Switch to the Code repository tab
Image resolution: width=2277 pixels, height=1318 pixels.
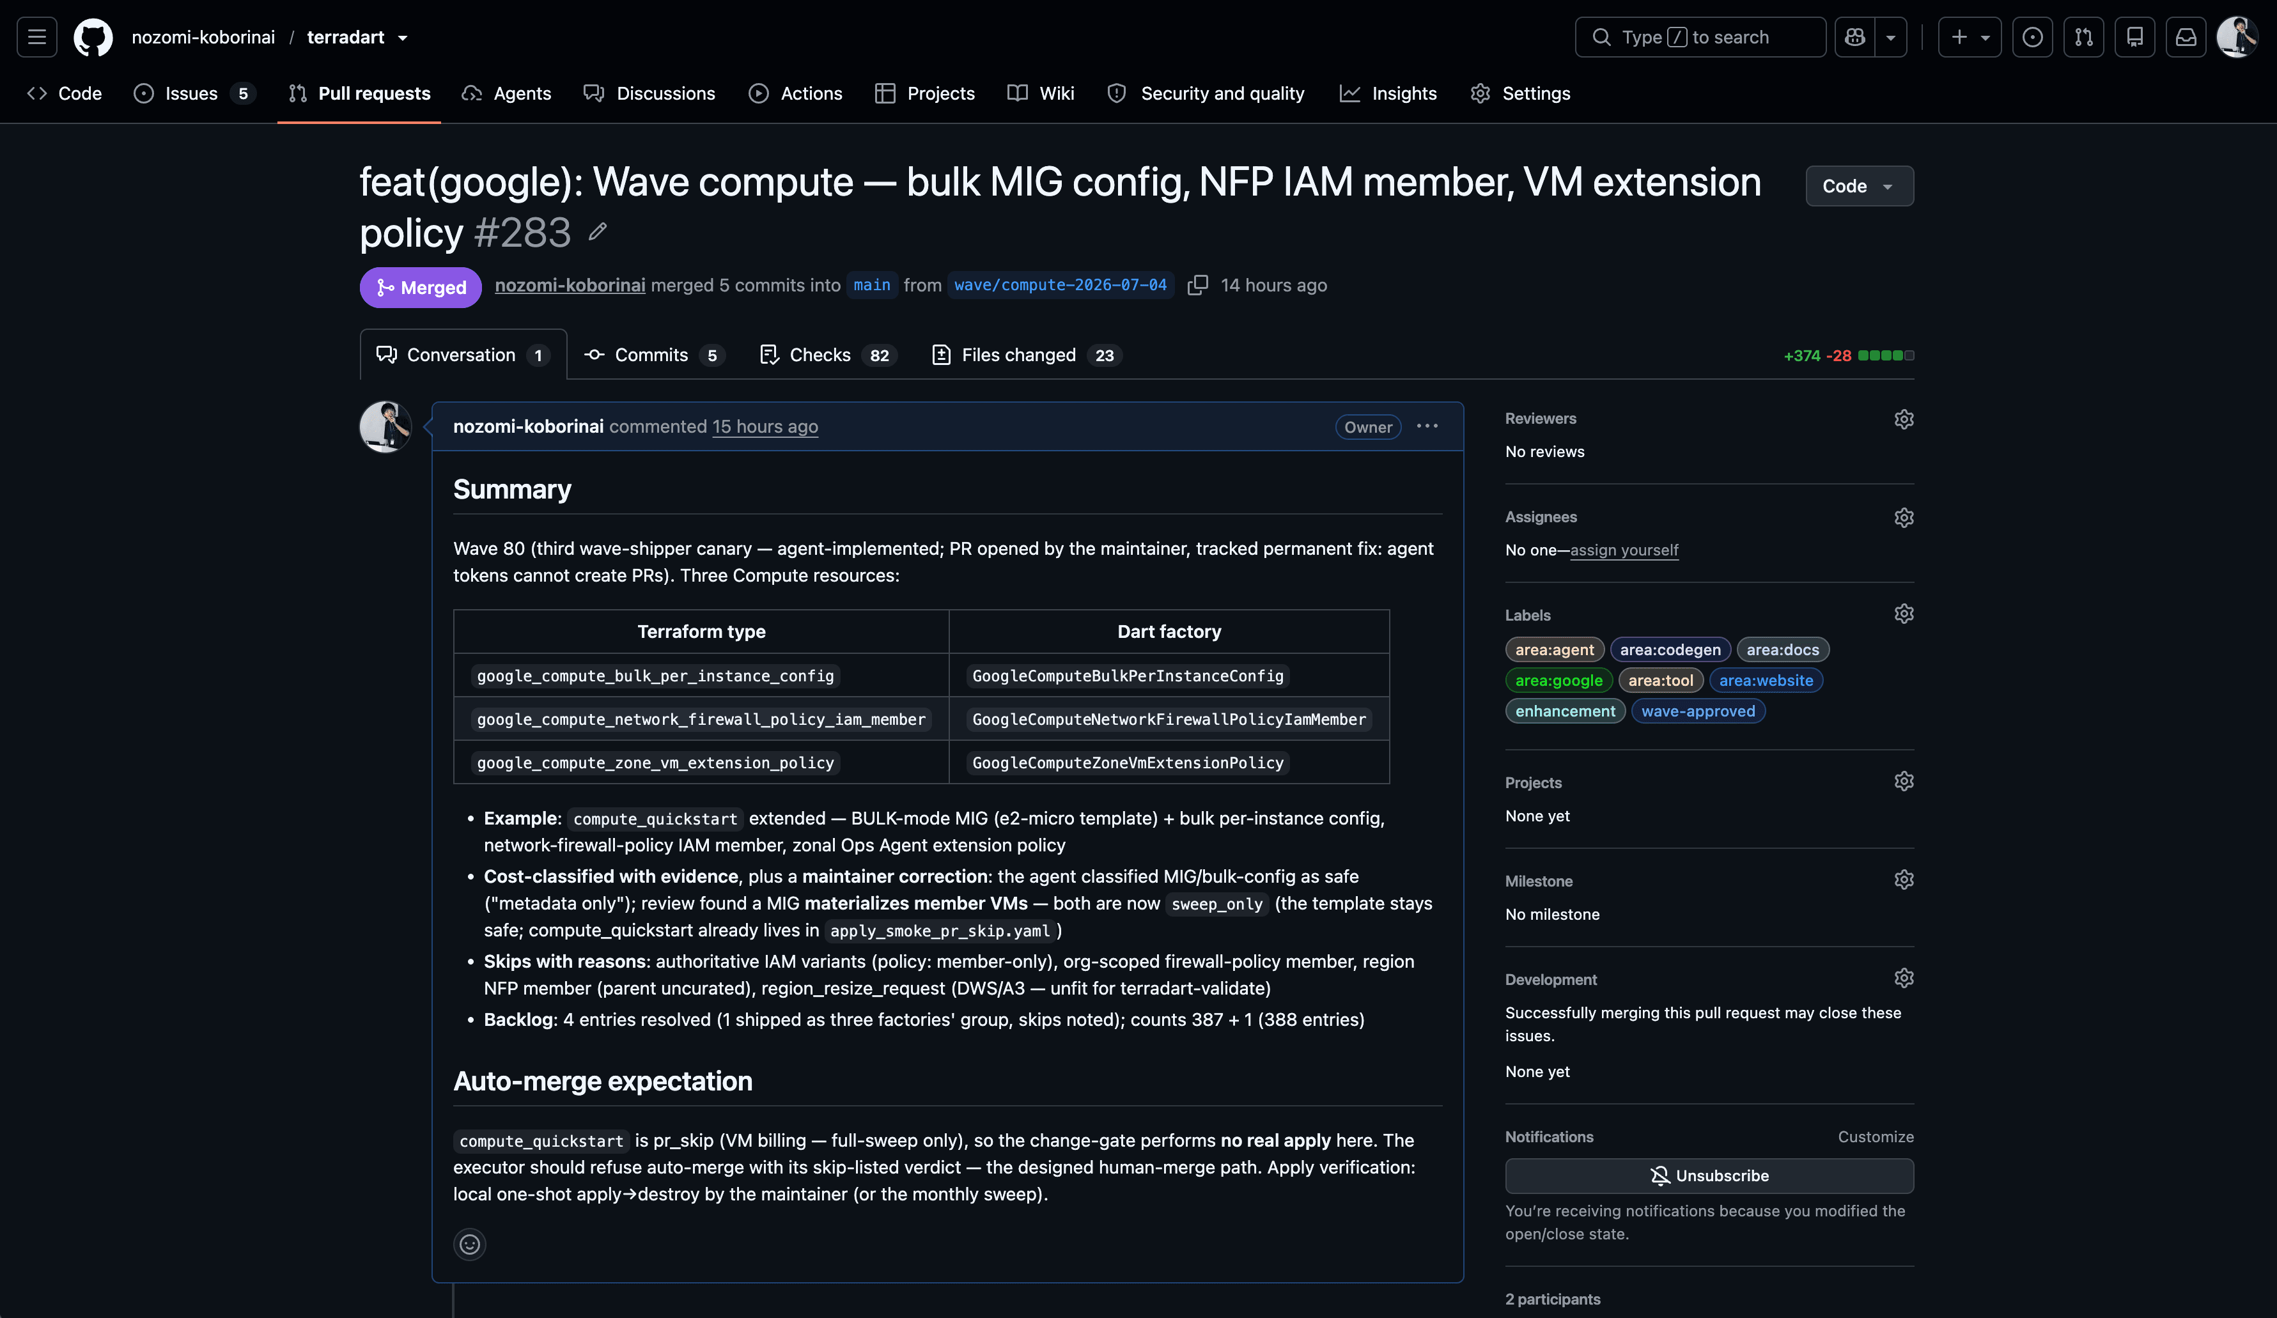coord(65,93)
